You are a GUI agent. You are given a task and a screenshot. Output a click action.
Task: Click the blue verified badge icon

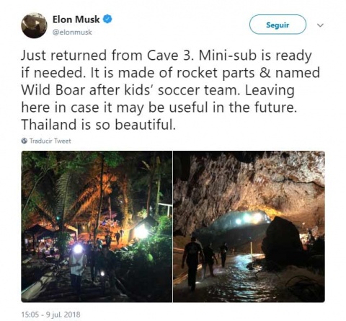[x=107, y=19]
